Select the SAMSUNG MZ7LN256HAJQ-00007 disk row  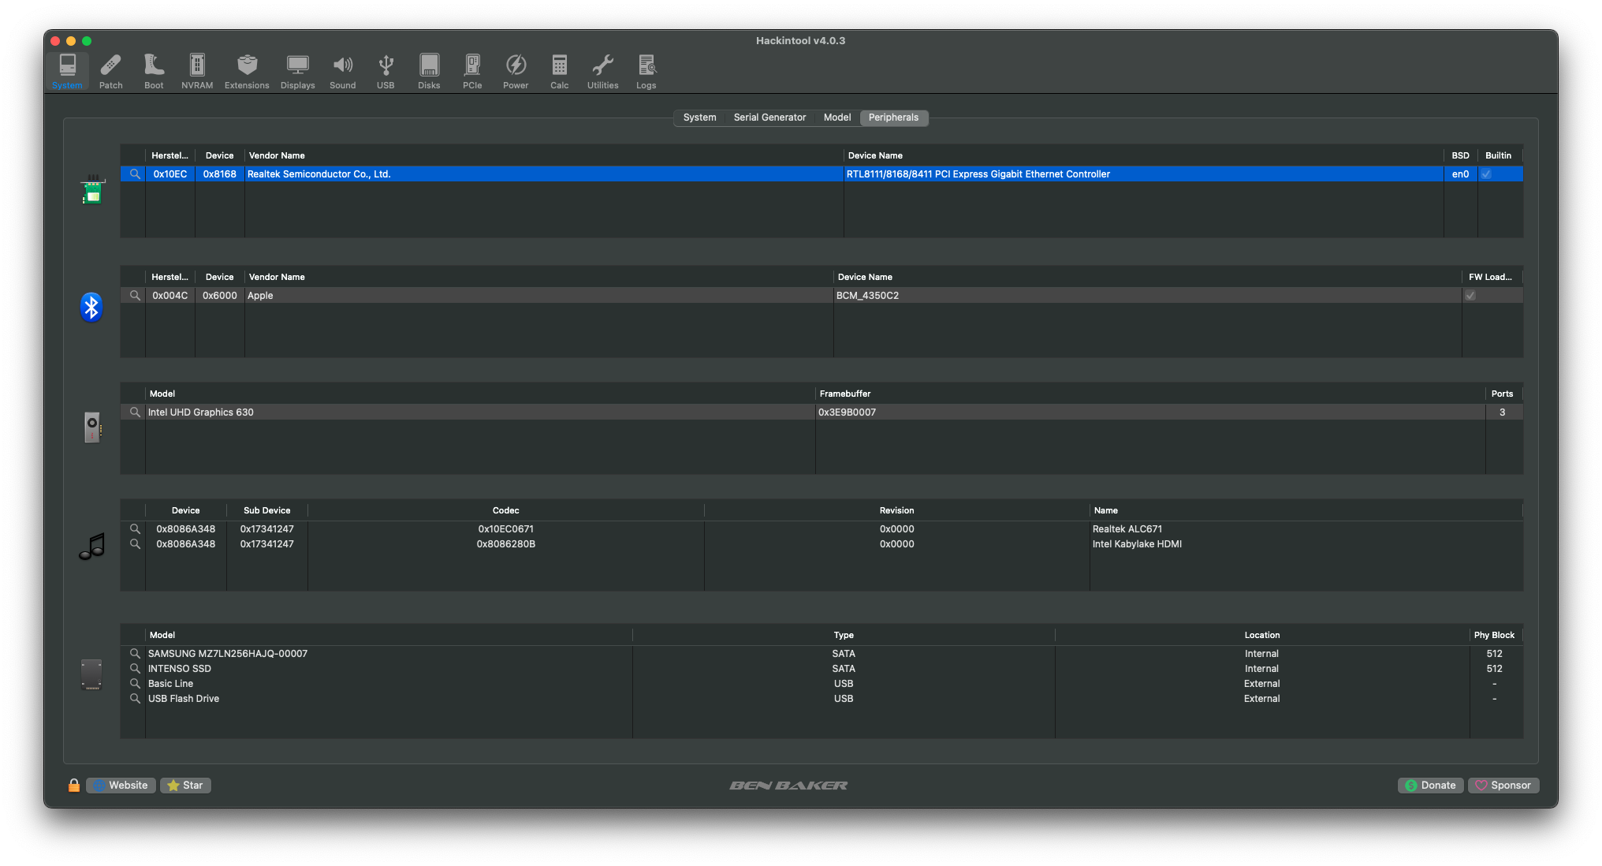tap(228, 654)
